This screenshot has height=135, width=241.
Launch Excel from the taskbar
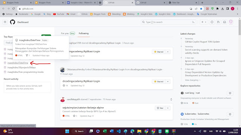(105, 131)
